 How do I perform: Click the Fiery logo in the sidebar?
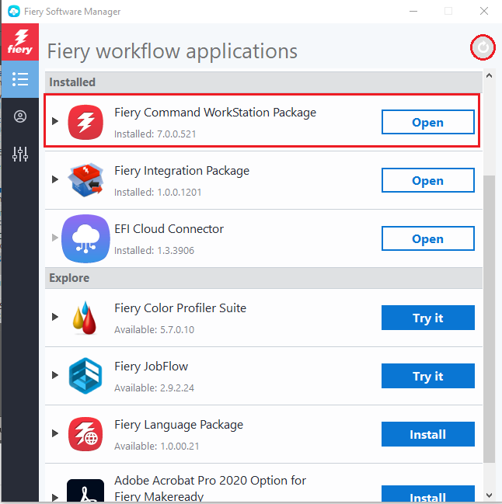pyautogui.click(x=20, y=42)
